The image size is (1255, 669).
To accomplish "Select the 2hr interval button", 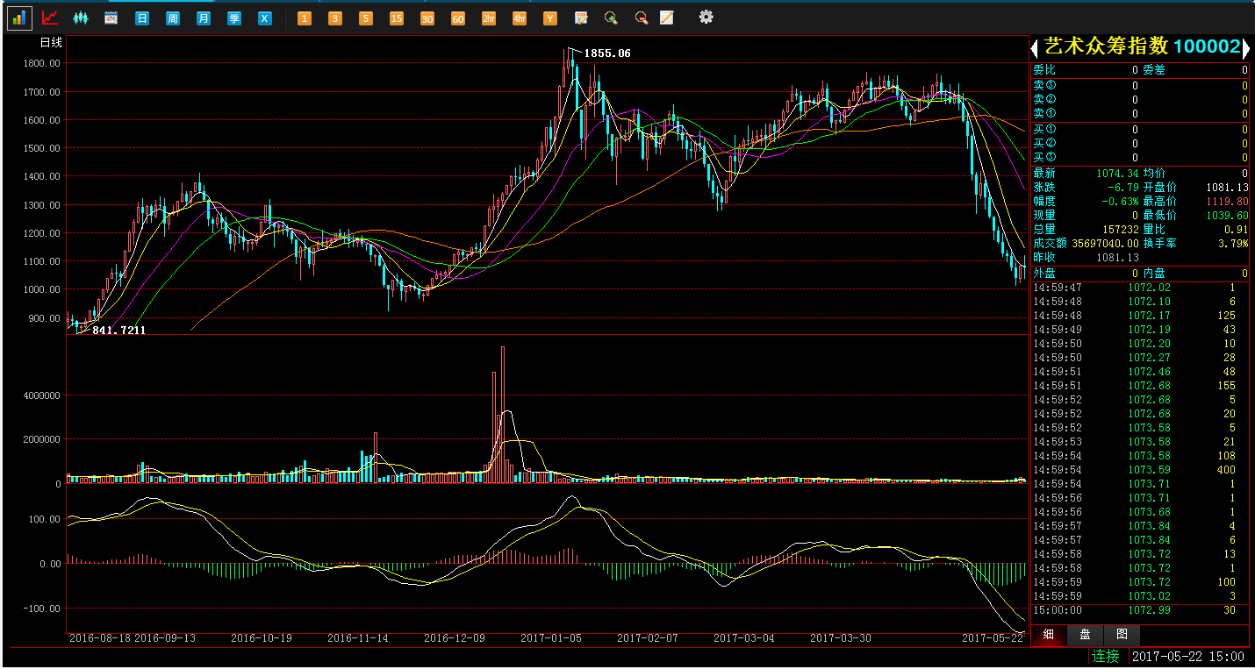I will (x=489, y=18).
